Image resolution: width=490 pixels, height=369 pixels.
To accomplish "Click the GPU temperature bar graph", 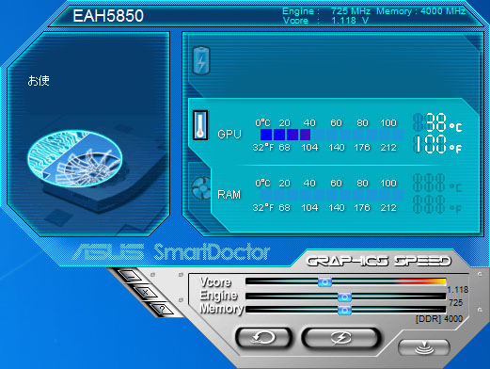I will click(332, 135).
